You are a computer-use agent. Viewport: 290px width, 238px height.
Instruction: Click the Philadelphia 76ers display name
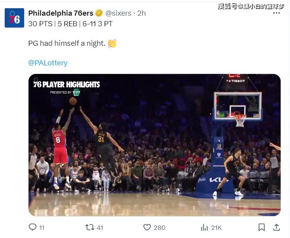coord(61,13)
